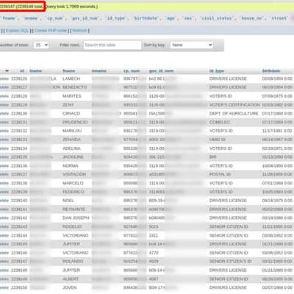Click the Delete link in row MARITES

point(4,96)
